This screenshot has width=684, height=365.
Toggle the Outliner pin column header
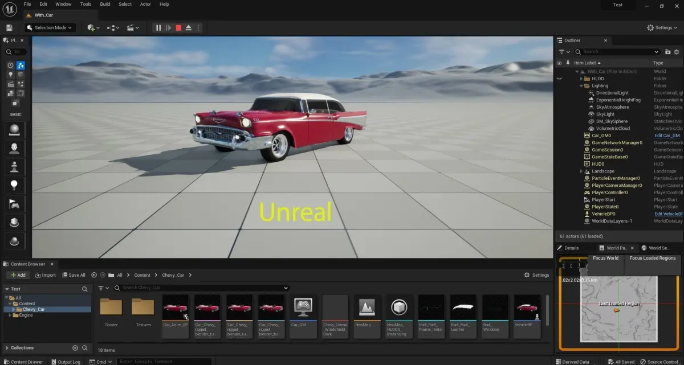point(568,63)
